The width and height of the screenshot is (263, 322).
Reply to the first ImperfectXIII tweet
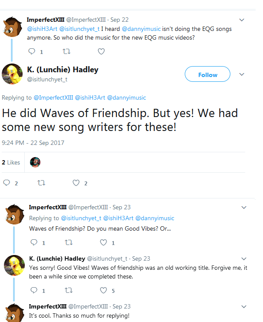[x=32, y=51]
